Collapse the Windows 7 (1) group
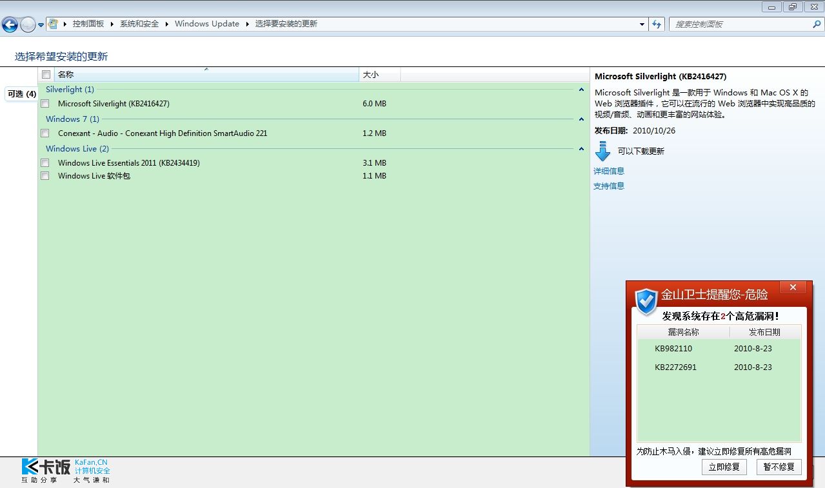This screenshot has height=488, width=825. point(581,119)
